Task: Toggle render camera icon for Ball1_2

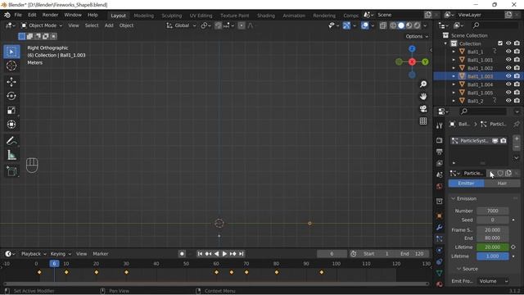Action: 517,100
